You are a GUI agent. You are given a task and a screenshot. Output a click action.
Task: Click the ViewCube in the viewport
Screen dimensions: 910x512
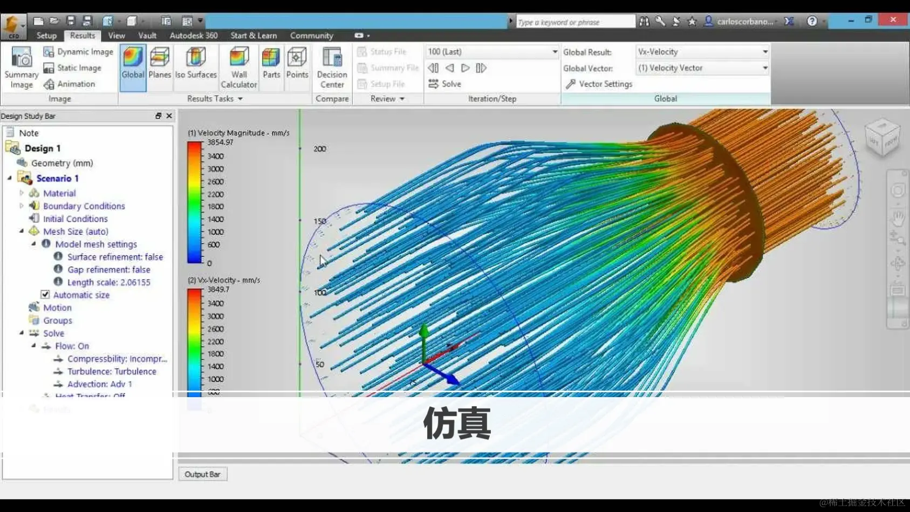point(882,138)
